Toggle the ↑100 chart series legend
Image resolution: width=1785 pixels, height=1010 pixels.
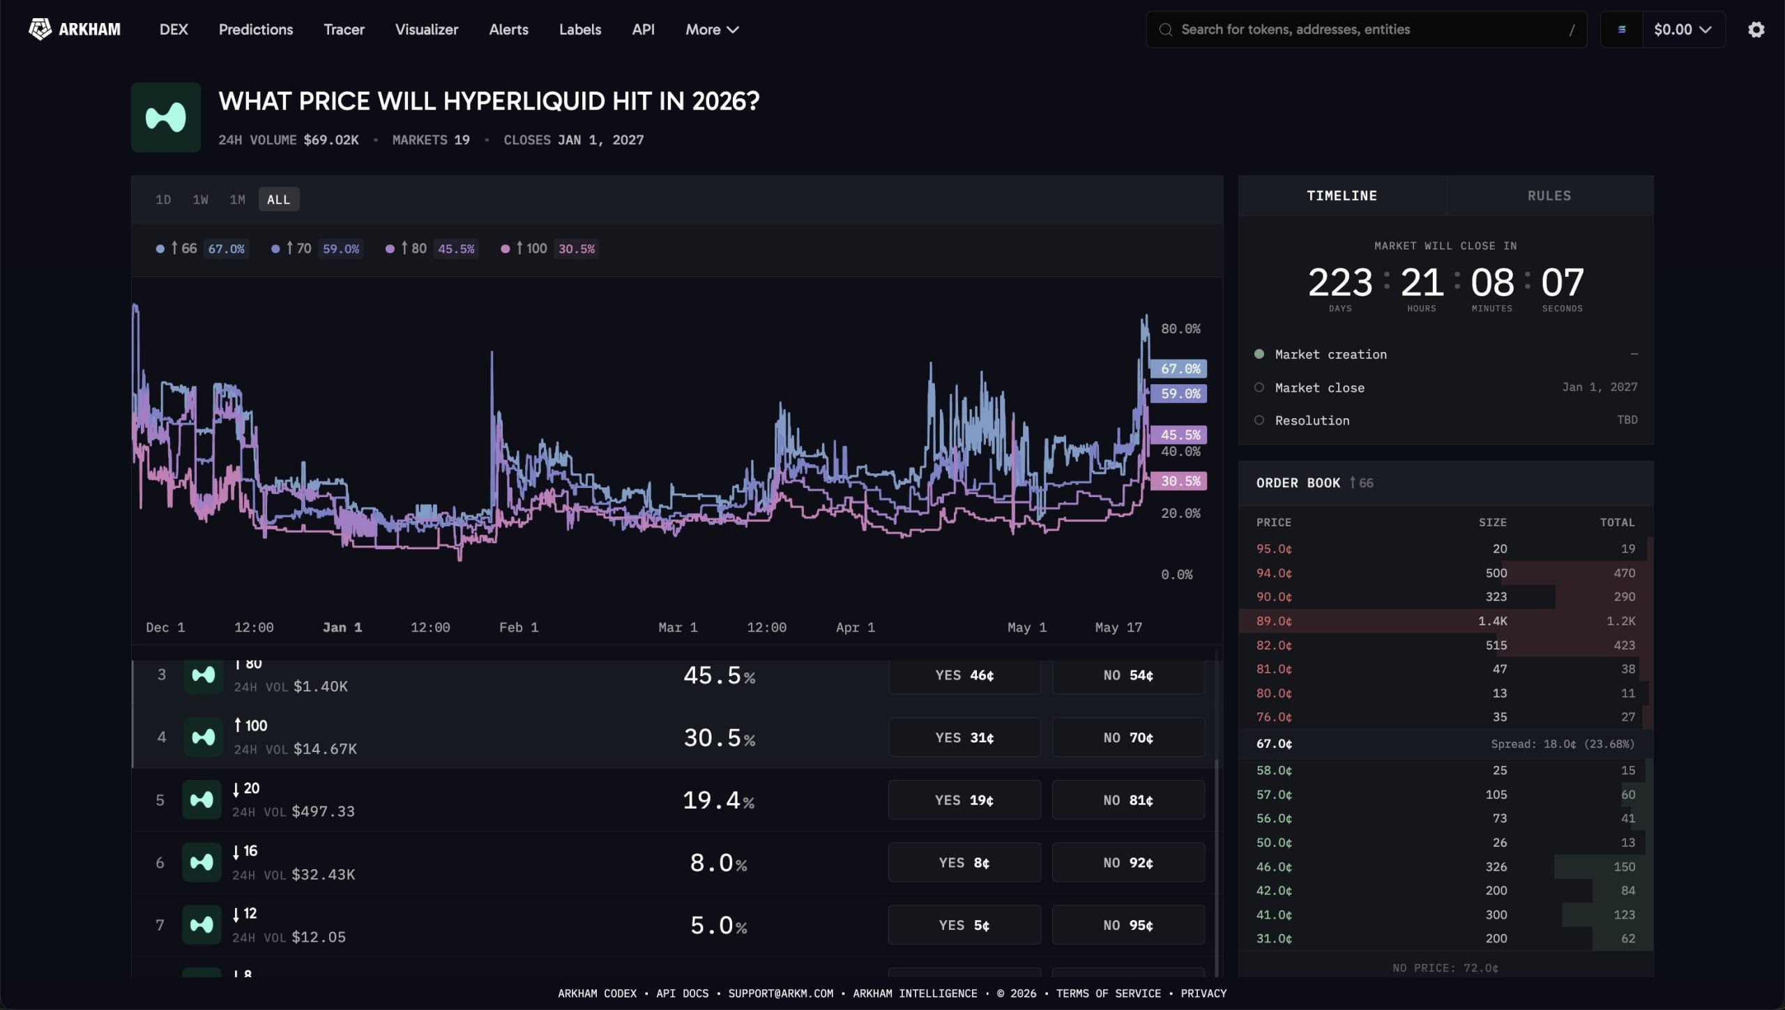coord(549,249)
